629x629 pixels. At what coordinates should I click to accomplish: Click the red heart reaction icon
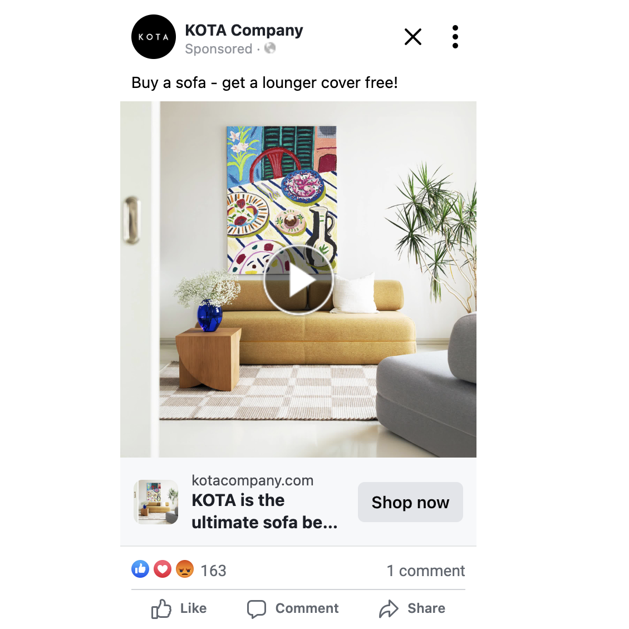[163, 569]
